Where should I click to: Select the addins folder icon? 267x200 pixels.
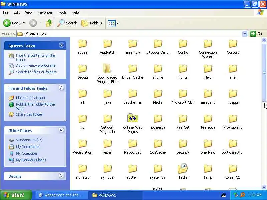(x=83, y=44)
